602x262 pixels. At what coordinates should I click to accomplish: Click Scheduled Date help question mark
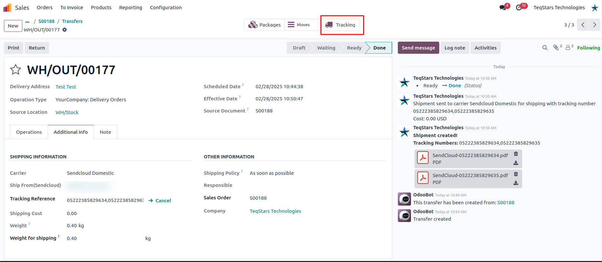coord(243,85)
